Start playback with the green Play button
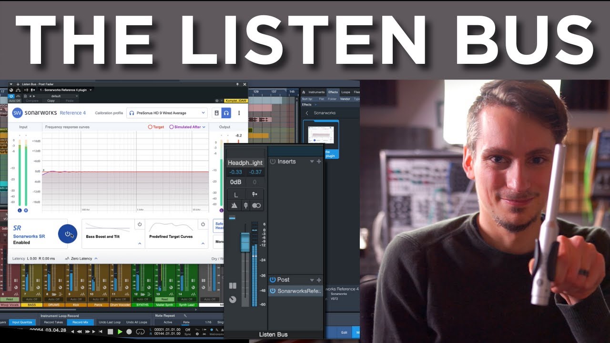 120,332
